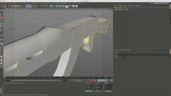Toggle Cilindro.2 visibility dots
Screen dimensions: 171x96
[x=123, y=10]
